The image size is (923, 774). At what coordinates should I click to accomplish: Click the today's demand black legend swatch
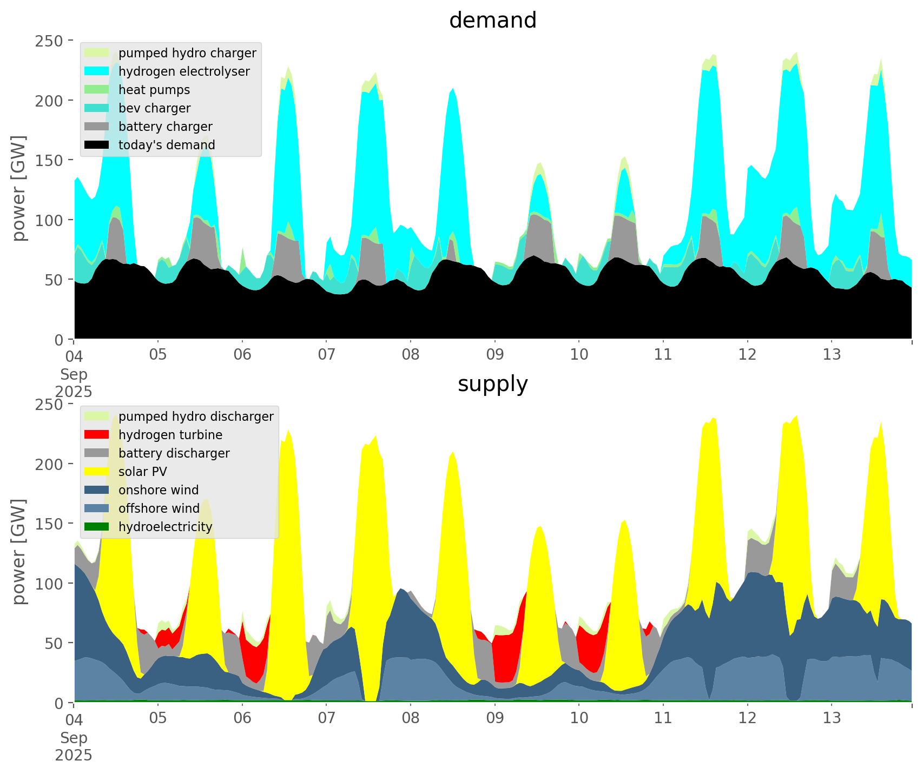tap(97, 145)
